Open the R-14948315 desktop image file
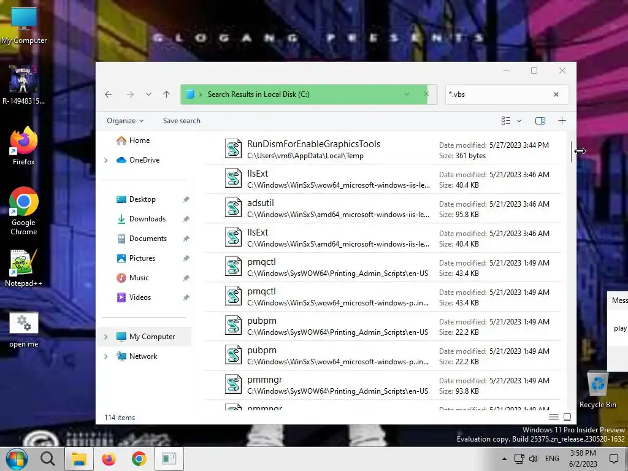This screenshot has height=471, width=628. coord(24,85)
